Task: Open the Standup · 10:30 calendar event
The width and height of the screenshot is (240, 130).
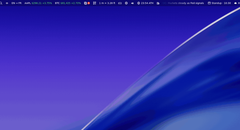Action: tap(219, 3)
